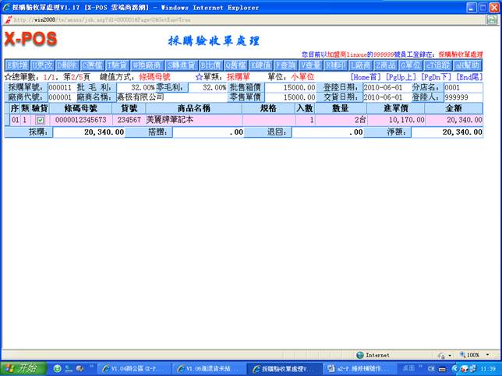This screenshot has width=502, height=376.
Task: Click the D刪除 delete button
Action: pos(68,65)
